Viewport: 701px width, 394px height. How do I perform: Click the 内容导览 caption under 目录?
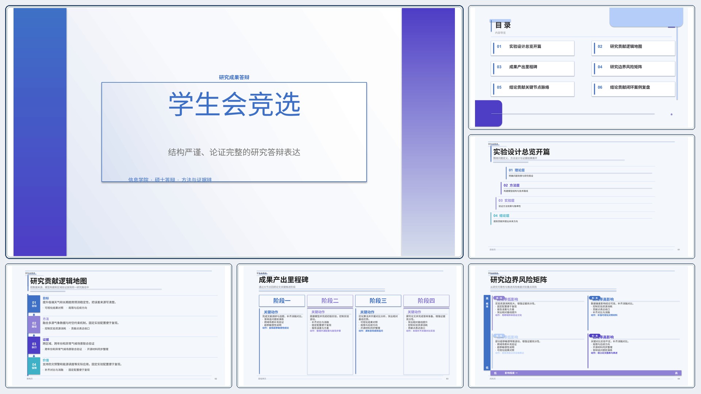click(500, 33)
